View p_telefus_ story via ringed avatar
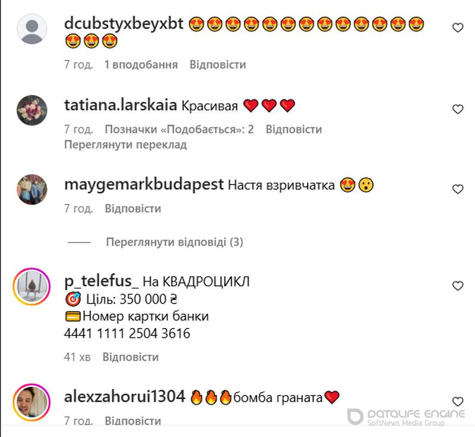The width and height of the screenshot is (475, 437). (31, 286)
